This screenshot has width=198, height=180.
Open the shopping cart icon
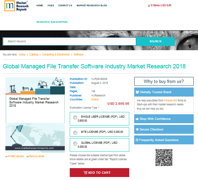coord(149,6)
